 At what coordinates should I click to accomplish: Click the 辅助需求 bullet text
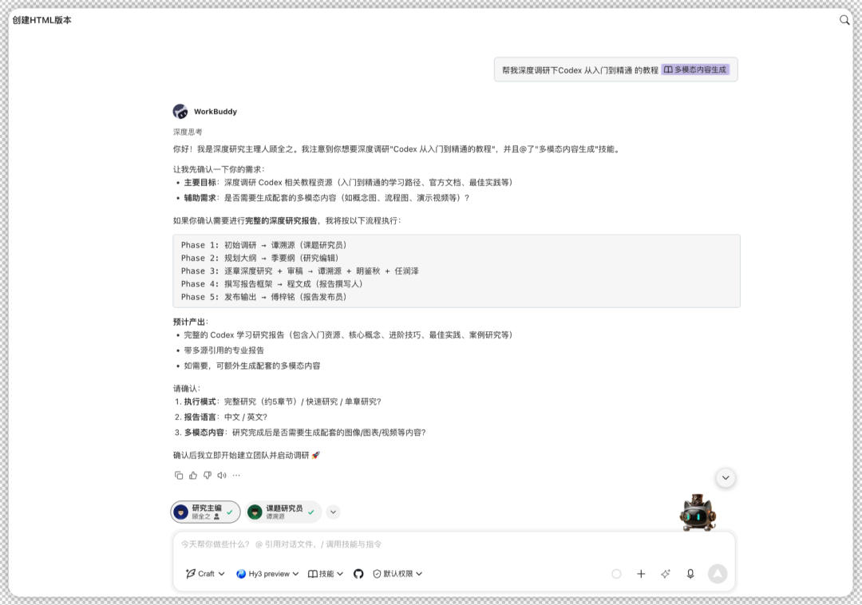tap(326, 198)
